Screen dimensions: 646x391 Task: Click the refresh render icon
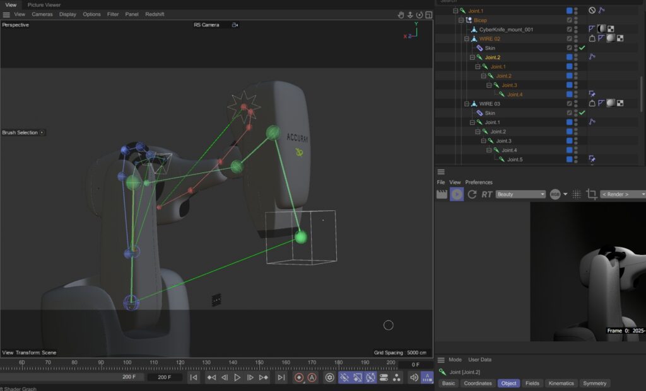472,195
